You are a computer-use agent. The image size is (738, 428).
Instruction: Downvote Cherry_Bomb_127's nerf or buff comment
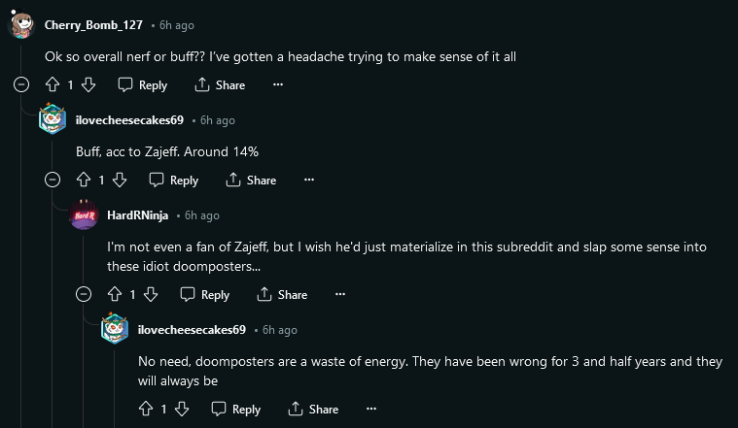88,85
